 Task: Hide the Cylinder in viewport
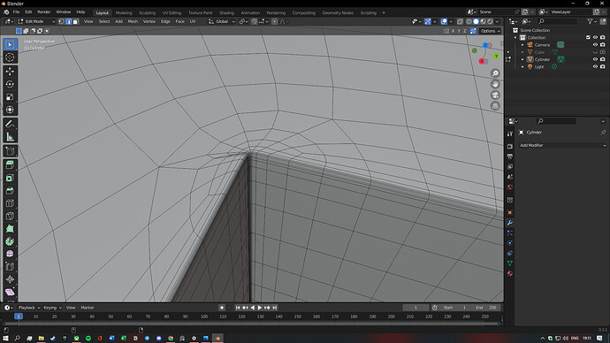595,59
